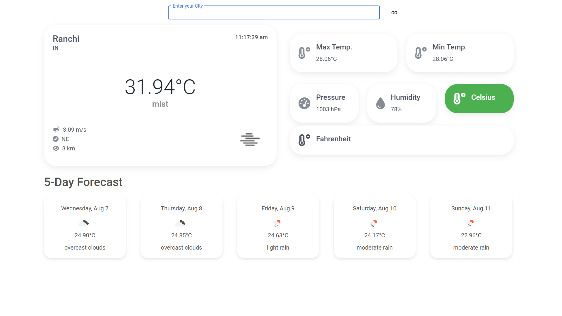Click the visibility eye icon

[56, 148]
